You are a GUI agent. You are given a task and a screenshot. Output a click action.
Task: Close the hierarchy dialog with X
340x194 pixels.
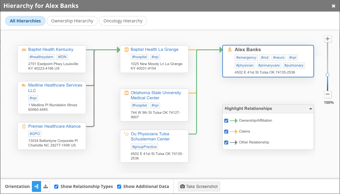coord(333,6)
